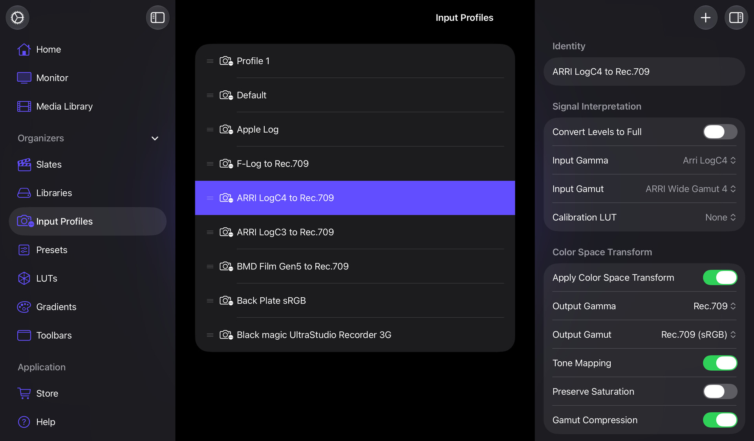Edit the identity name field
Viewport: 754px width, 441px height.
pos(644,72)
